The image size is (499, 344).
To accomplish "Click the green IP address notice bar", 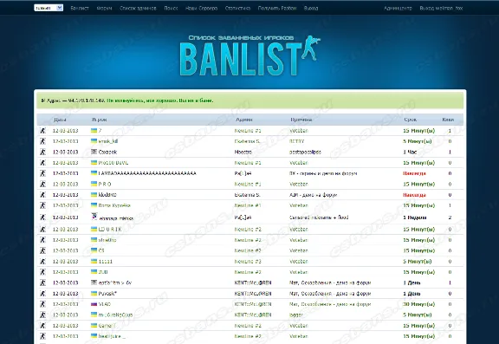I will coord(249,101).
